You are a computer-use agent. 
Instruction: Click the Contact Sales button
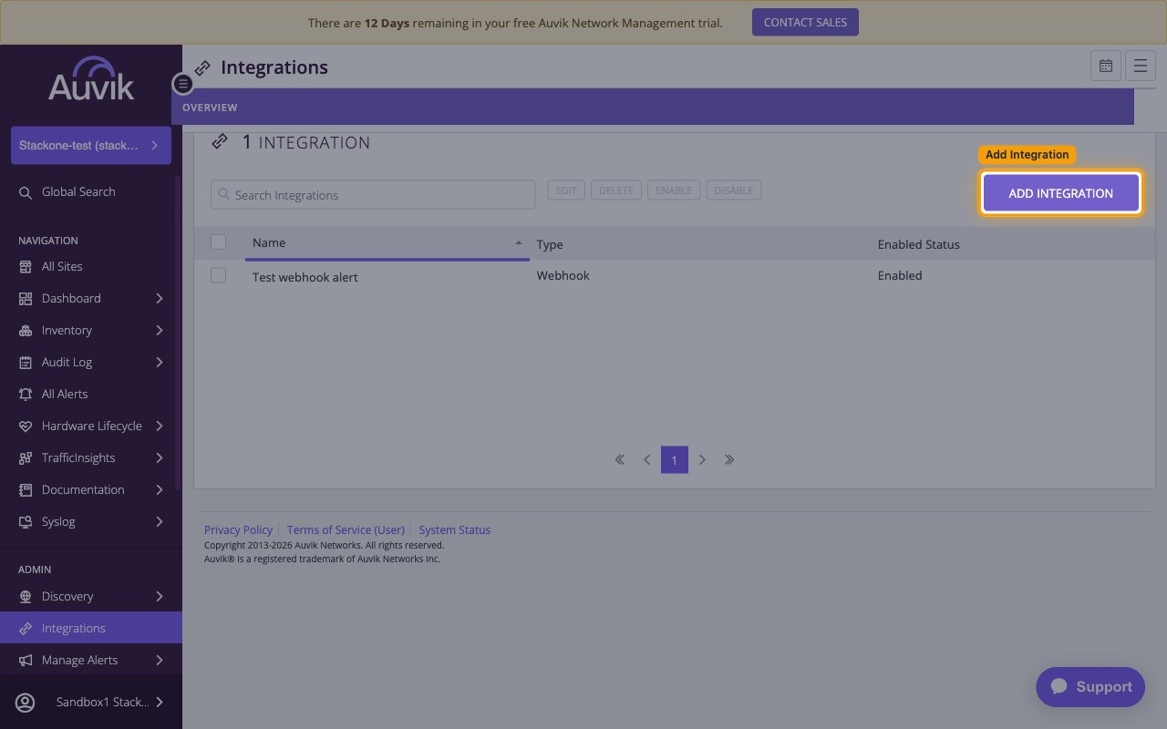[805, 23]
